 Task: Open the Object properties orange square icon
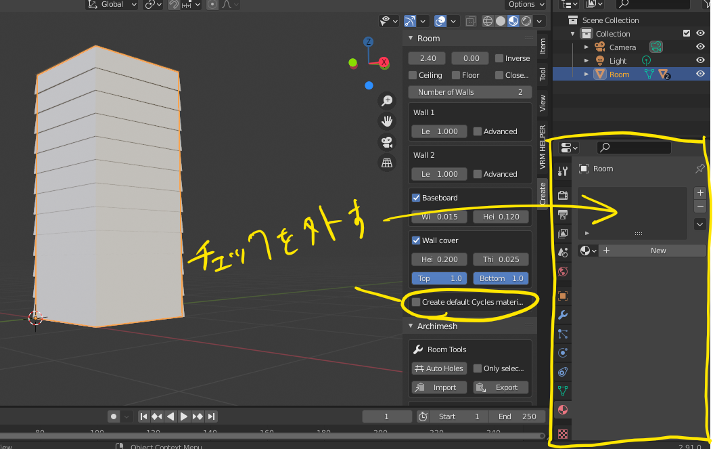[563, 296]
